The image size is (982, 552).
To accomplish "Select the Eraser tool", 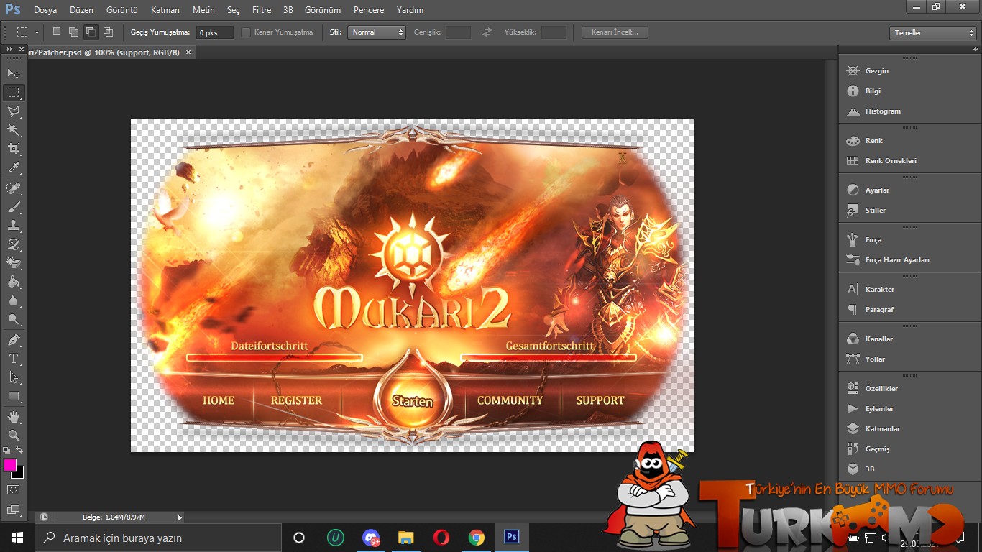I will 14,263.
